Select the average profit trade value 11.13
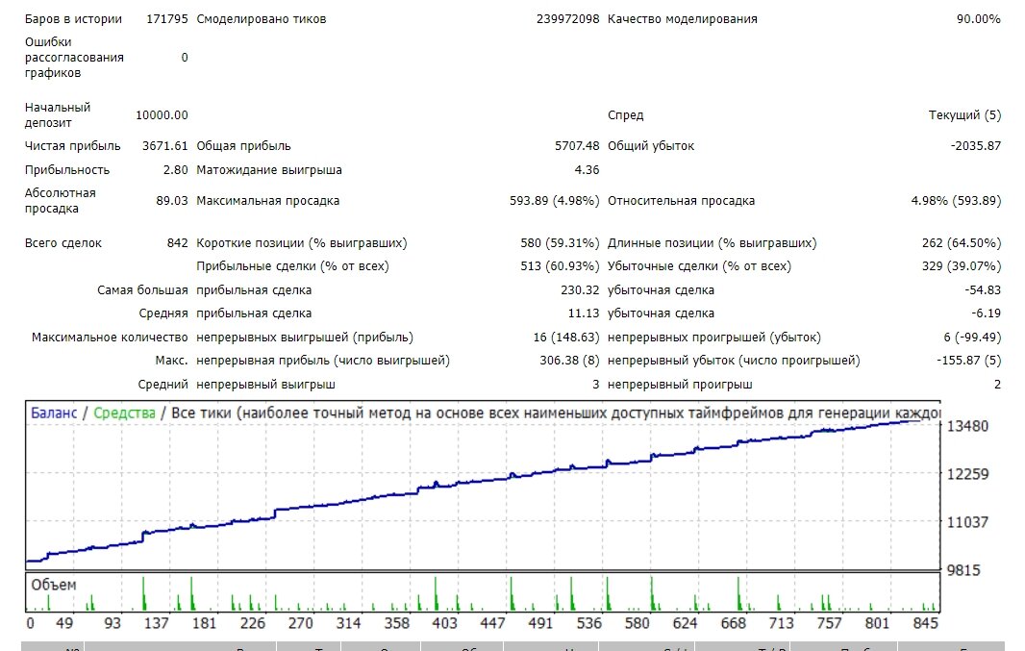 pyautogui.click(x=584, y=313)
